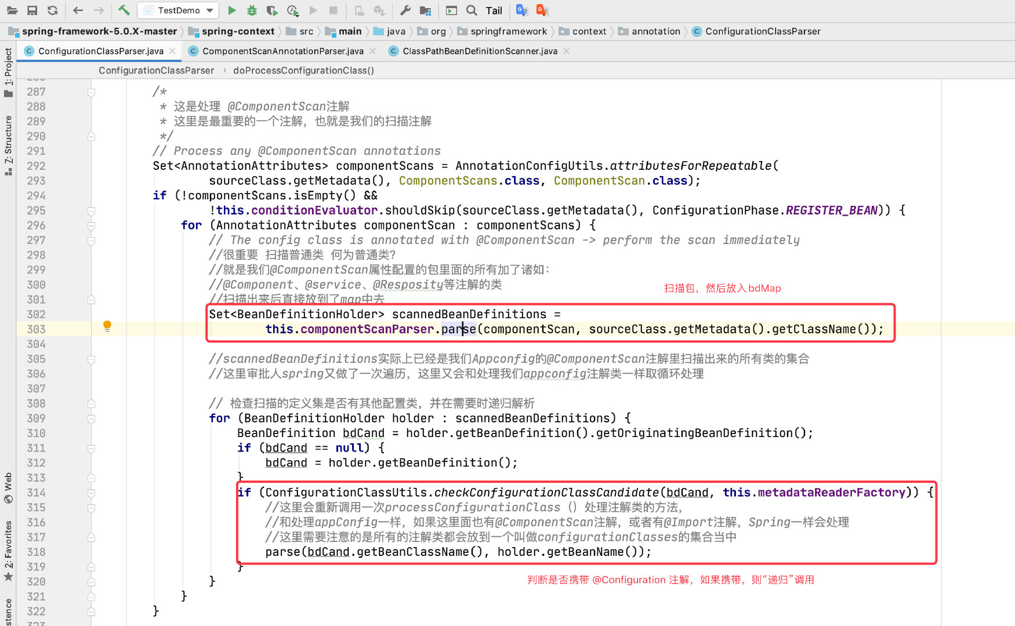This screenshot has width=1015, height=626.
Task: Click REGISTER_BEAN constant on line 295
Action: (x=832, y=210)
